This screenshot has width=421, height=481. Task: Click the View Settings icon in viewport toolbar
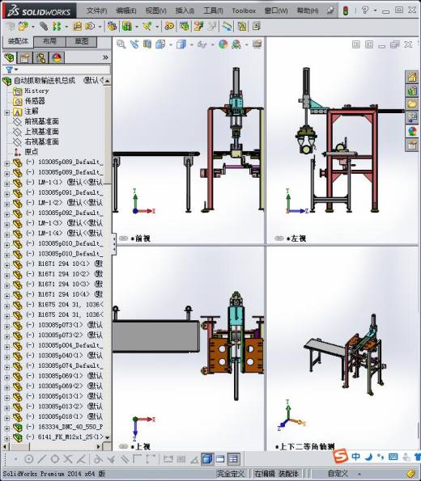point(257,44)
